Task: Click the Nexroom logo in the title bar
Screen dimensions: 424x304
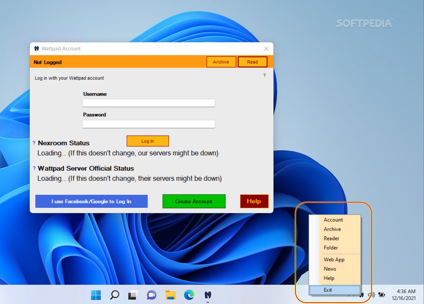Action: click(37, 49)
